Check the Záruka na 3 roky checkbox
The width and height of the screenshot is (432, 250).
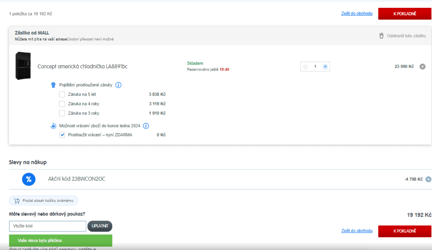(62, 113)
